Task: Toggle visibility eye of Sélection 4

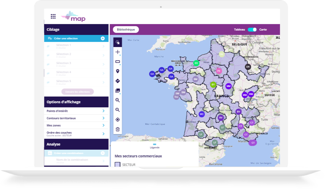Action: coord(48,73)
